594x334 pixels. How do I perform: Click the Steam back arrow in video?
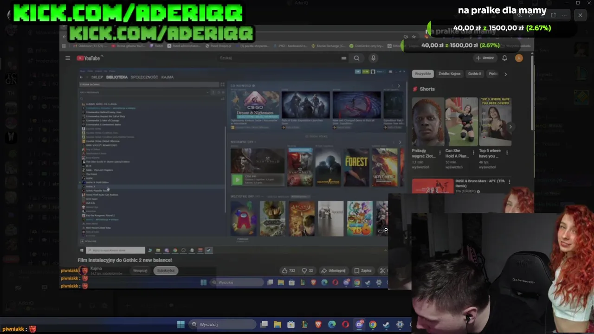pyautogui.click(x=81, y=77)
